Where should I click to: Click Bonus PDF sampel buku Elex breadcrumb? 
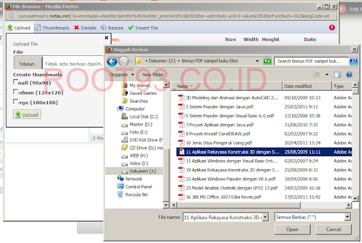pyautogui.click(x=210, y=61)
